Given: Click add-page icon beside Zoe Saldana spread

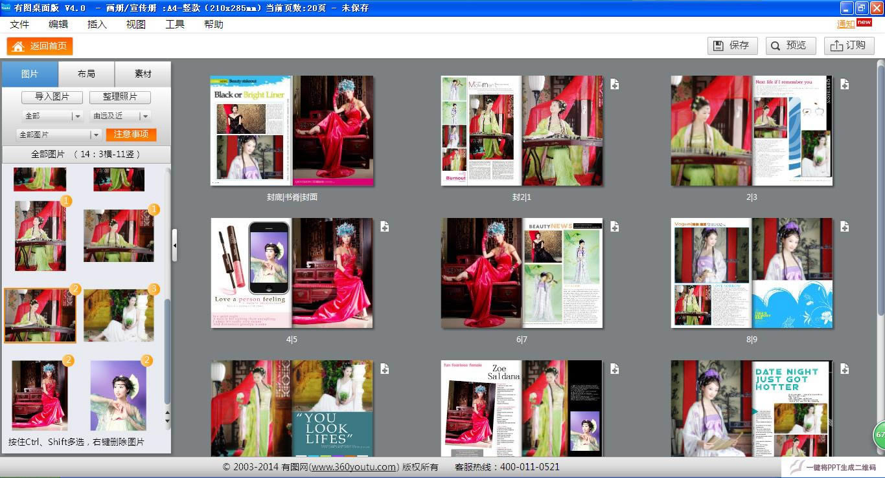Looking at the screenshot, I should coord(614,369).
